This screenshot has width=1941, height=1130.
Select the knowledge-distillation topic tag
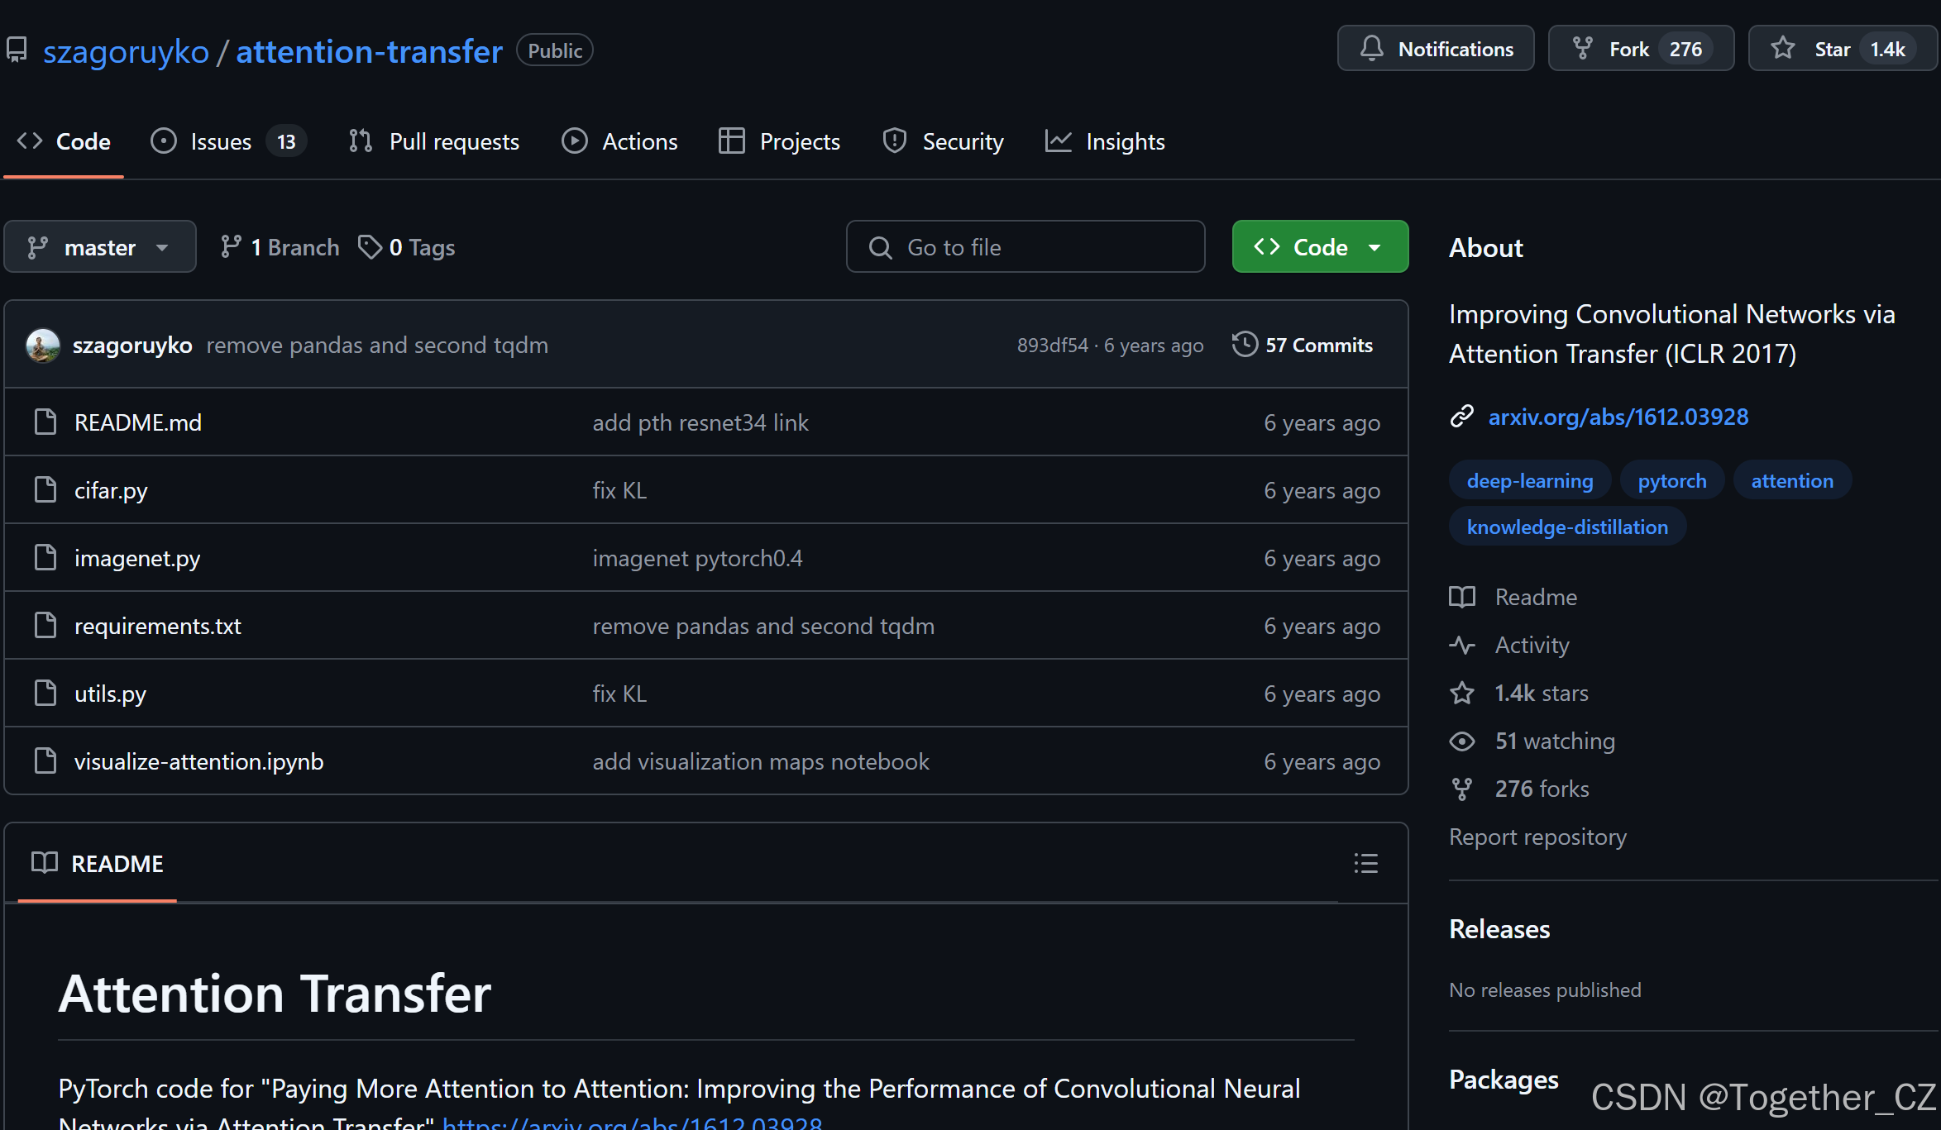[x=1567, y=527]
